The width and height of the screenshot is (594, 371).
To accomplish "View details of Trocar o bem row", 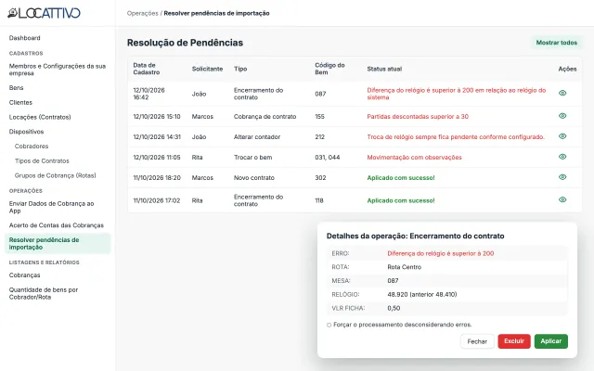I will (562, 157).
